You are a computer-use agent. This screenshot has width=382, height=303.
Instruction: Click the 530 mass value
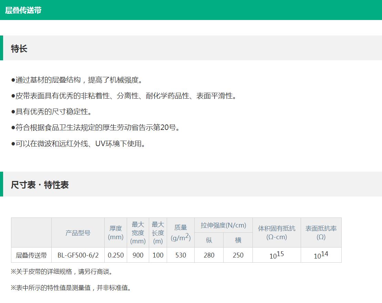coord(181,255)
